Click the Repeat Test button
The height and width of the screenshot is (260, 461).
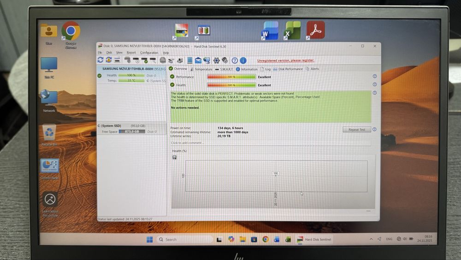pyautogui.click(x=357, y=130)
